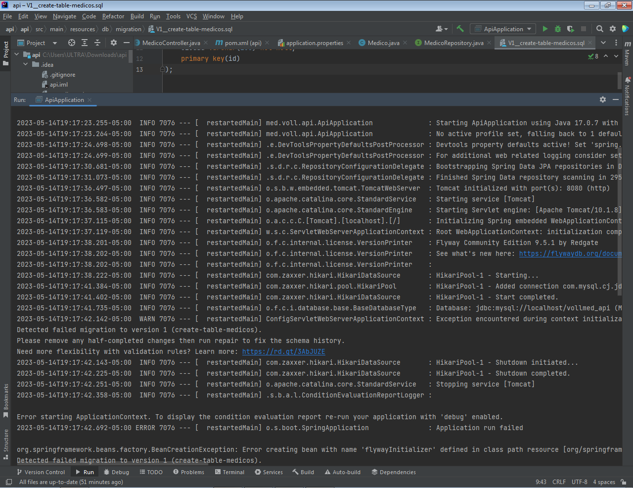Click the migration breadcrumb in navigation bar

[129, 29]
